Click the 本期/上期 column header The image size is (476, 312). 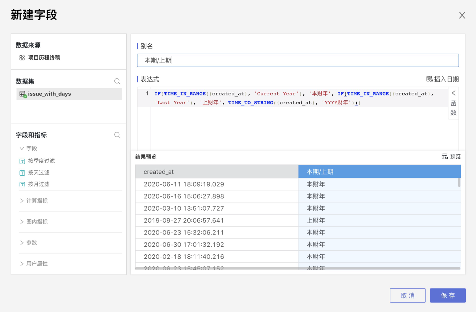click(379, 172)
